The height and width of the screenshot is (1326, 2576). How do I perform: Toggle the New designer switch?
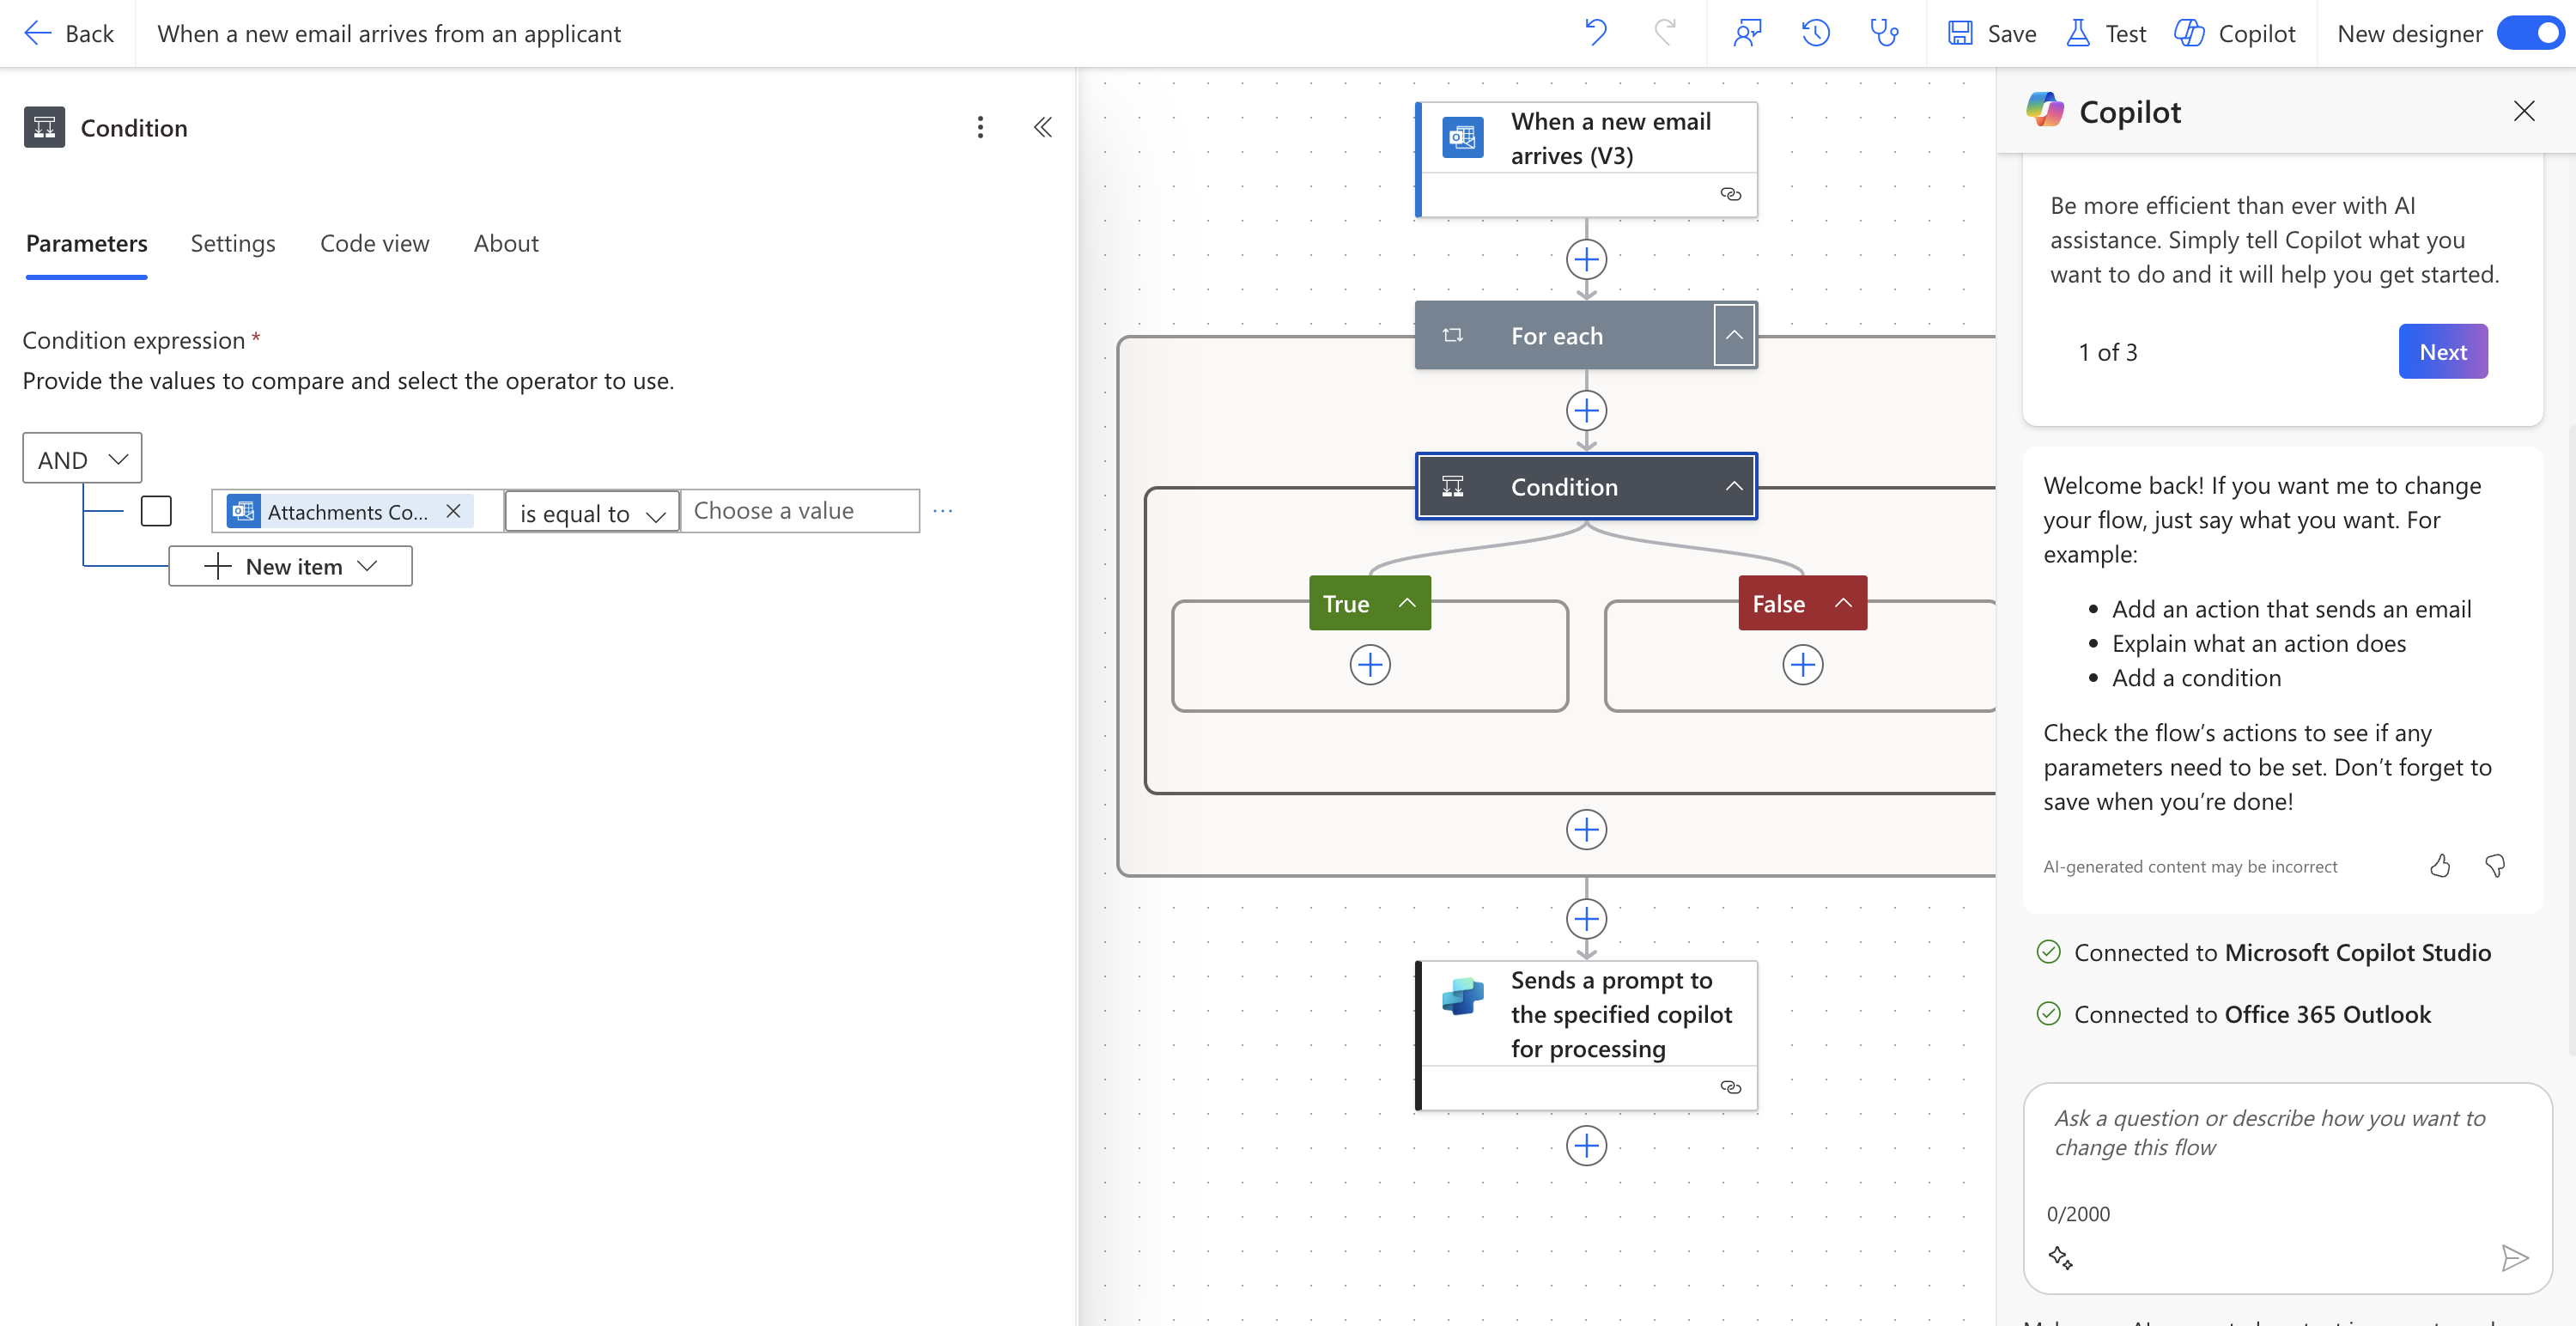pyautogui.click(x=2530, y=33)
